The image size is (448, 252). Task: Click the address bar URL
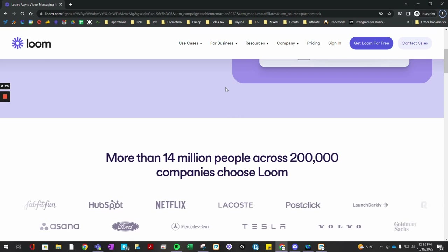pos(183,14)
